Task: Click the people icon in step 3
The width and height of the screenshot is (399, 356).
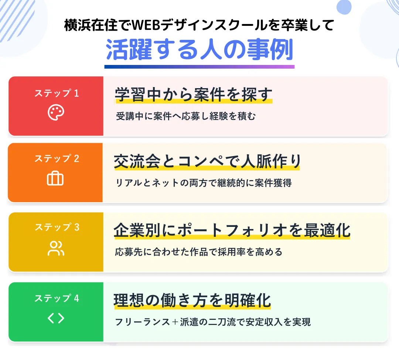Action: tap(56, 248)
